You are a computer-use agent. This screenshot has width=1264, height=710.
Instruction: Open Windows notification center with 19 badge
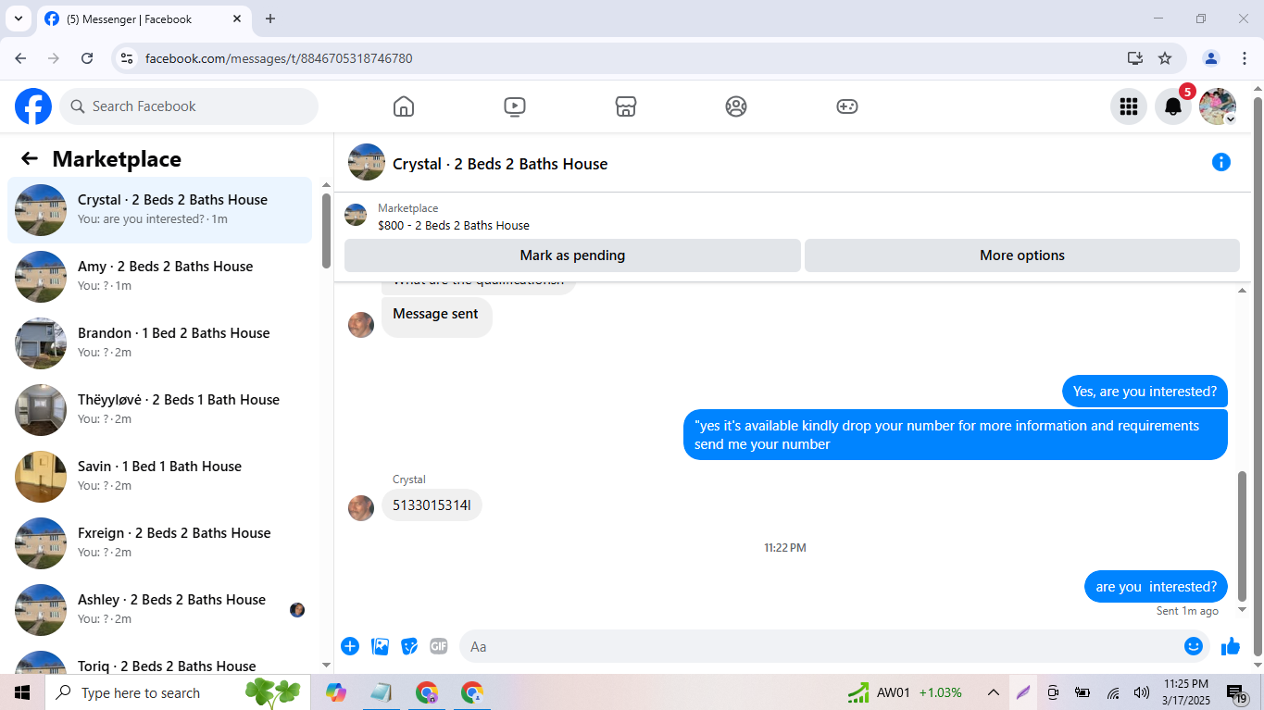[1237, 693]
